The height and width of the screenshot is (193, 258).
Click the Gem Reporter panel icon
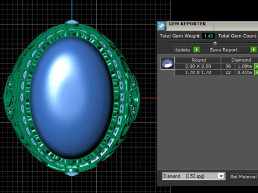point(162,26)
